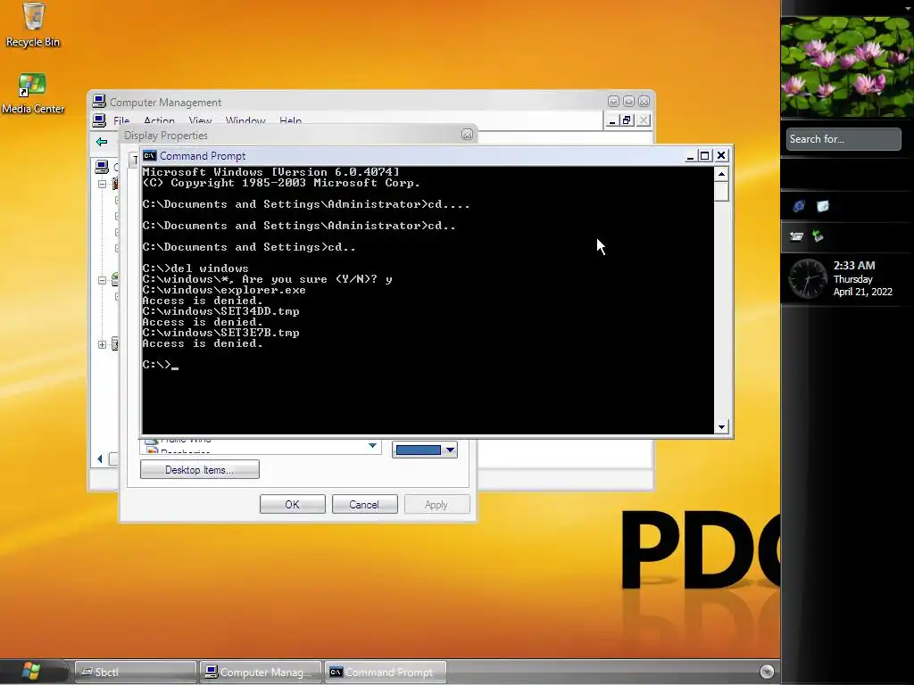The width and height of the screenshot is (914, 685).
Task: Click the water lilies slideshow picture
Action: pos(847,66)
